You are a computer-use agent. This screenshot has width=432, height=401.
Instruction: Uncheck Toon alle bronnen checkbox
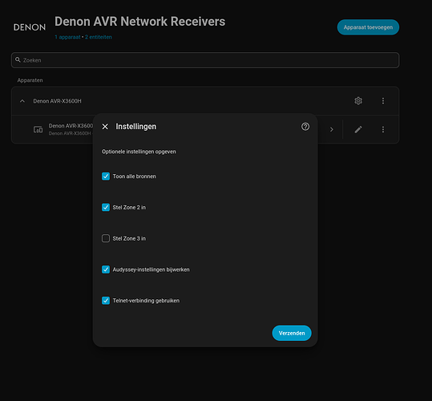coord(106,176)
